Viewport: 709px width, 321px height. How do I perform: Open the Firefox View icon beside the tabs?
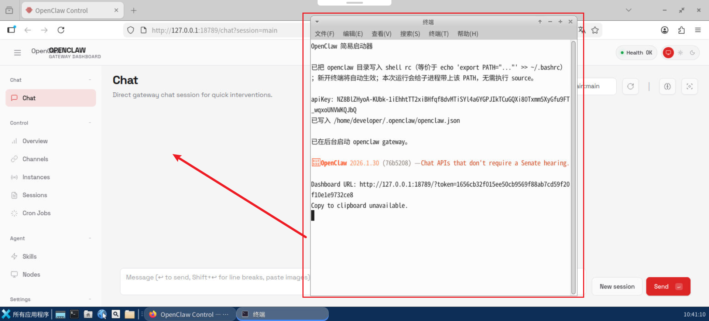click(9, 10)
